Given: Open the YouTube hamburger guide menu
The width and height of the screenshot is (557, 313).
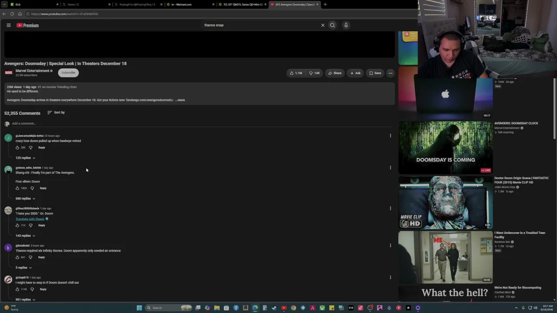Looking at the screenshot, I should click(x=8, y=25).
